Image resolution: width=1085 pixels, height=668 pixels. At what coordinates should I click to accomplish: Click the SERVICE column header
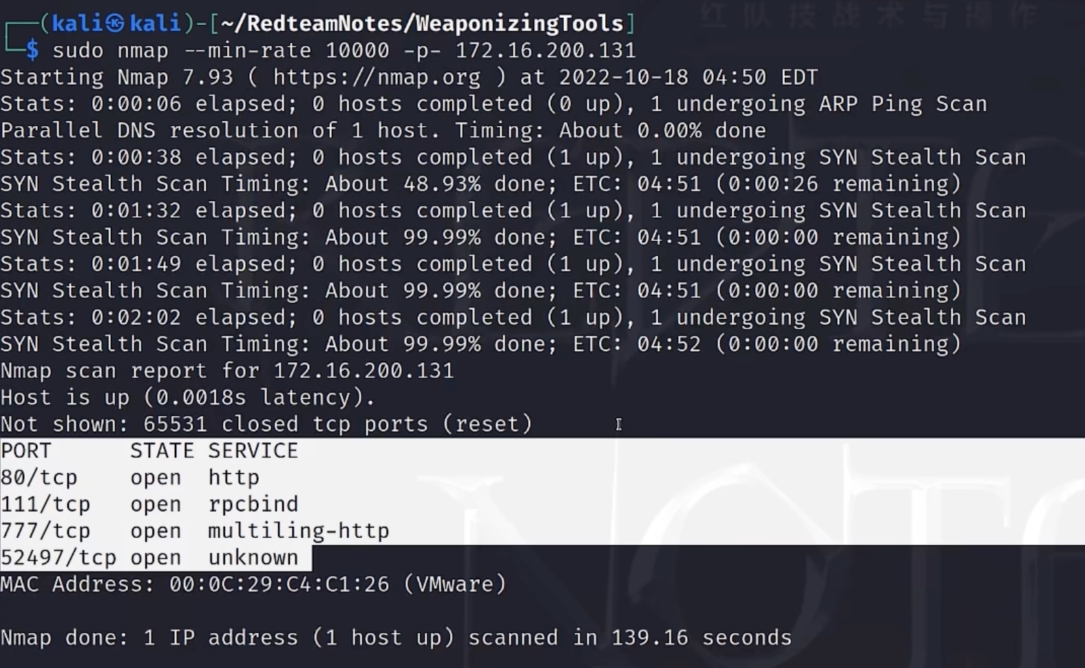point(253,450)
